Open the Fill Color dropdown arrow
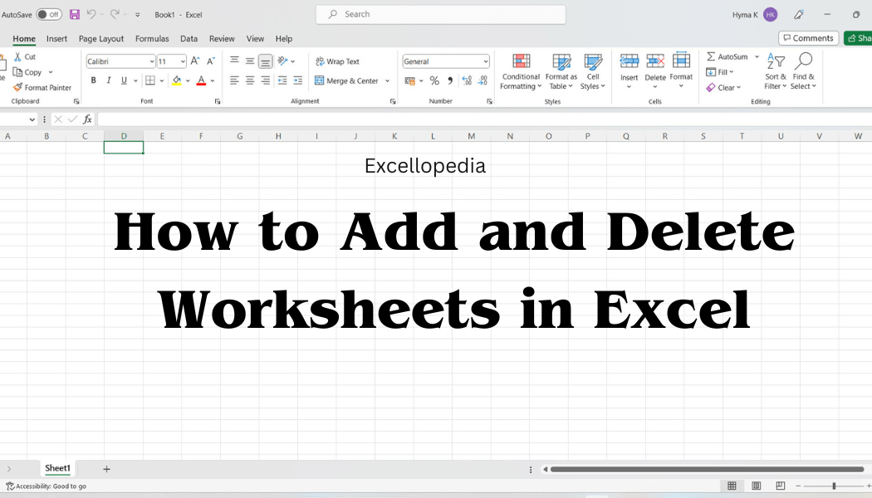Screen dimensions: 872x498 (188, 81)
